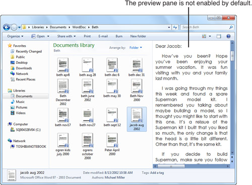This screenshot has width=252, height=185.
Task: Toggle the preview pane button in toolbar
Action: point(219,36)
